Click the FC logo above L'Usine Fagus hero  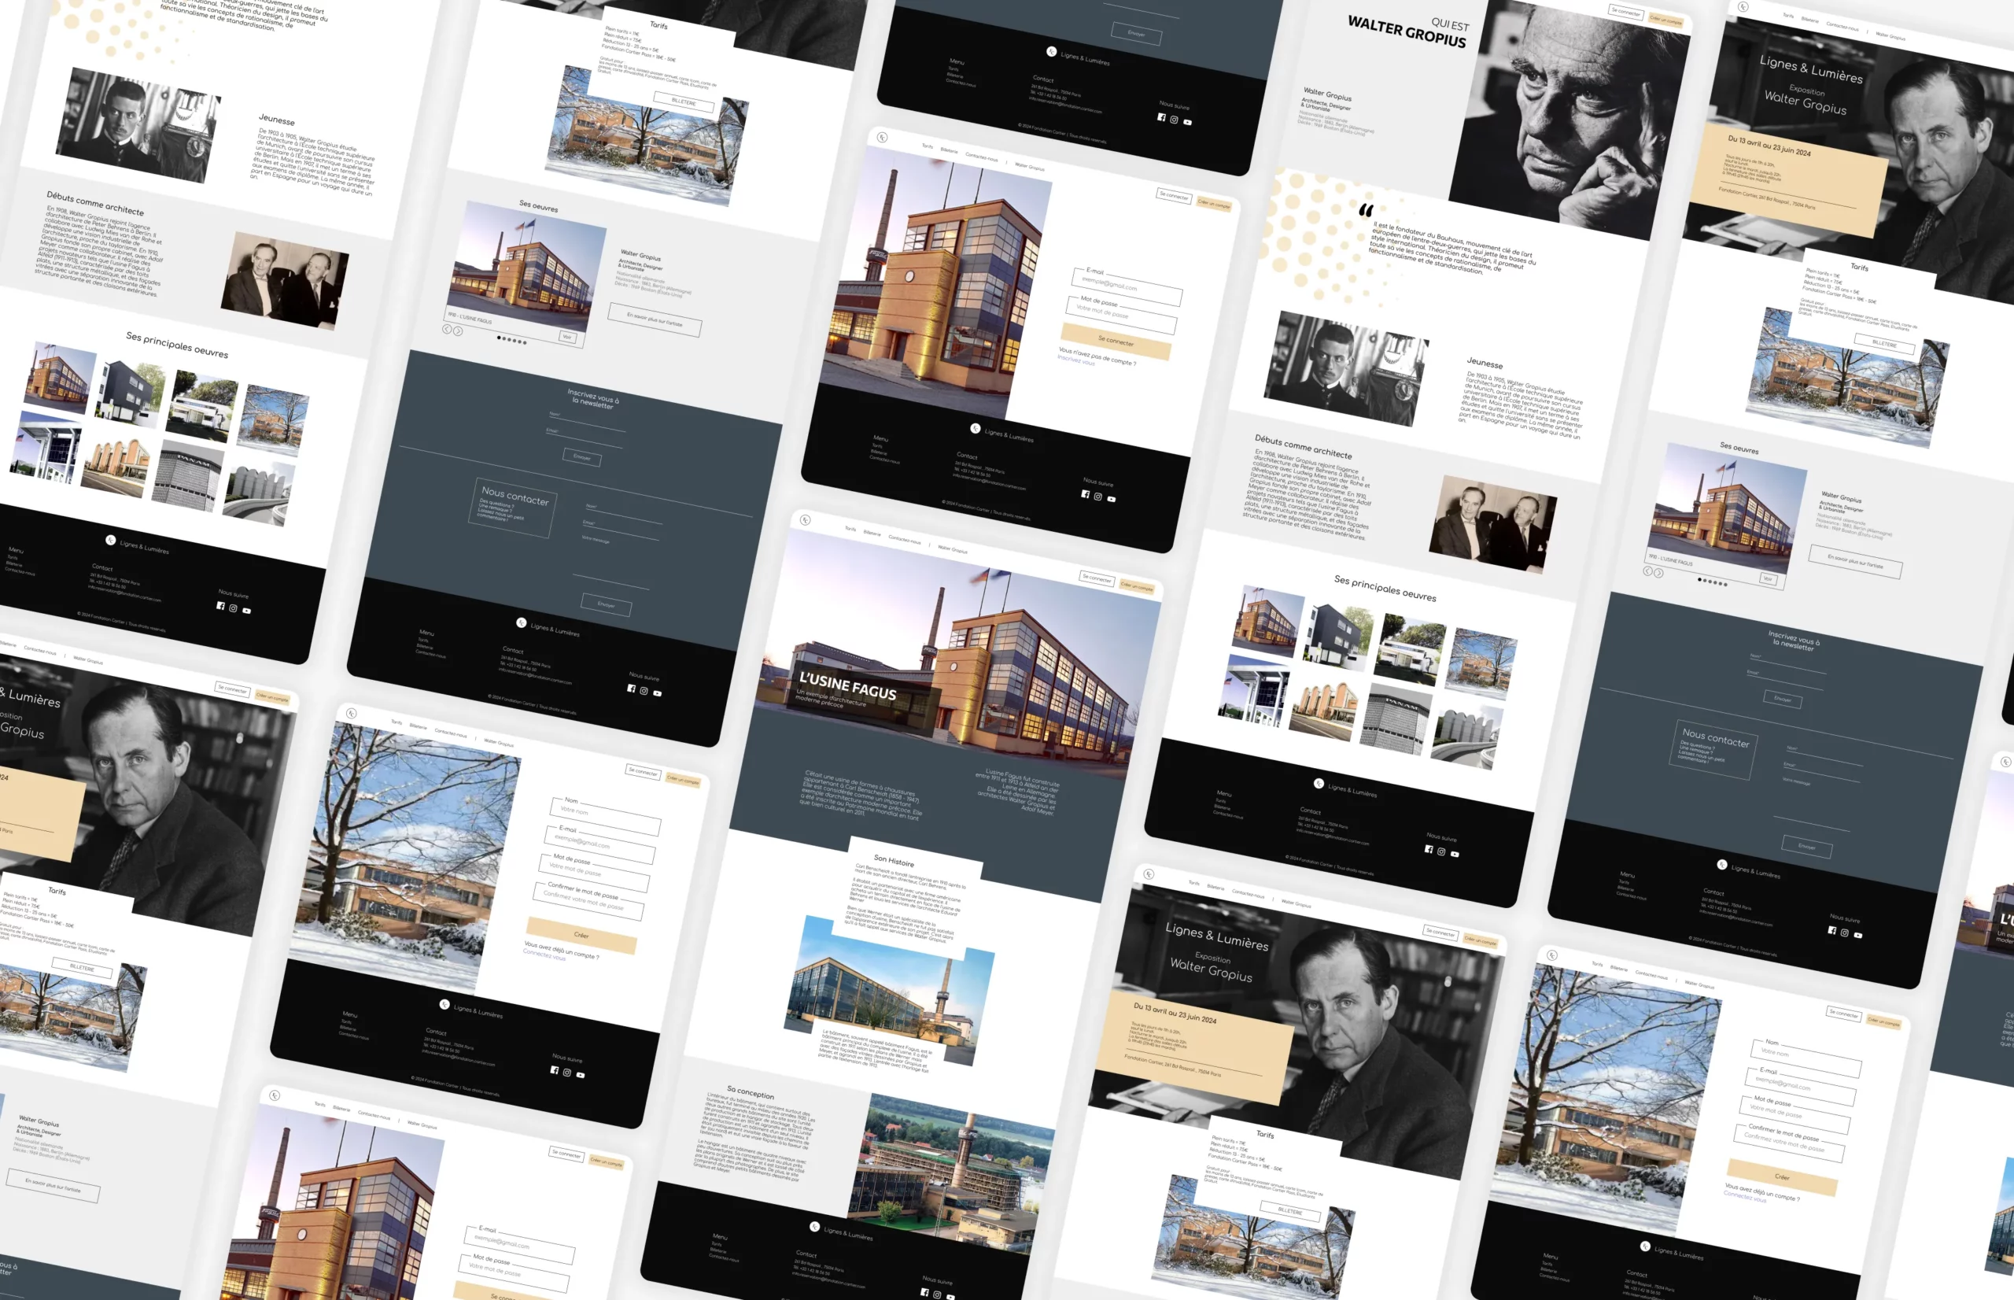tap(805, 520)
